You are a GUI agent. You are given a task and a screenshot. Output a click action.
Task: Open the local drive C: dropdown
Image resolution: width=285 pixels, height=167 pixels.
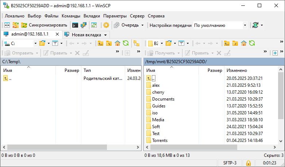coord(35,43)
